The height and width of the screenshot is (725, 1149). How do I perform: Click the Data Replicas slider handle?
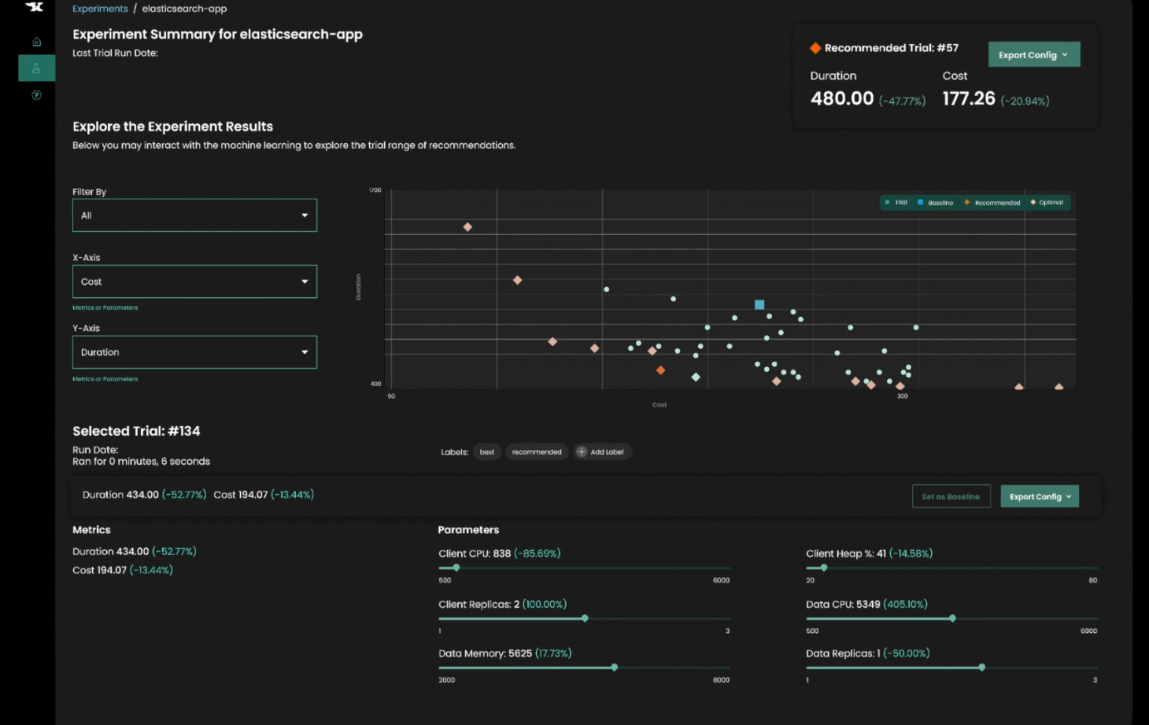click(x=981, y=668)
